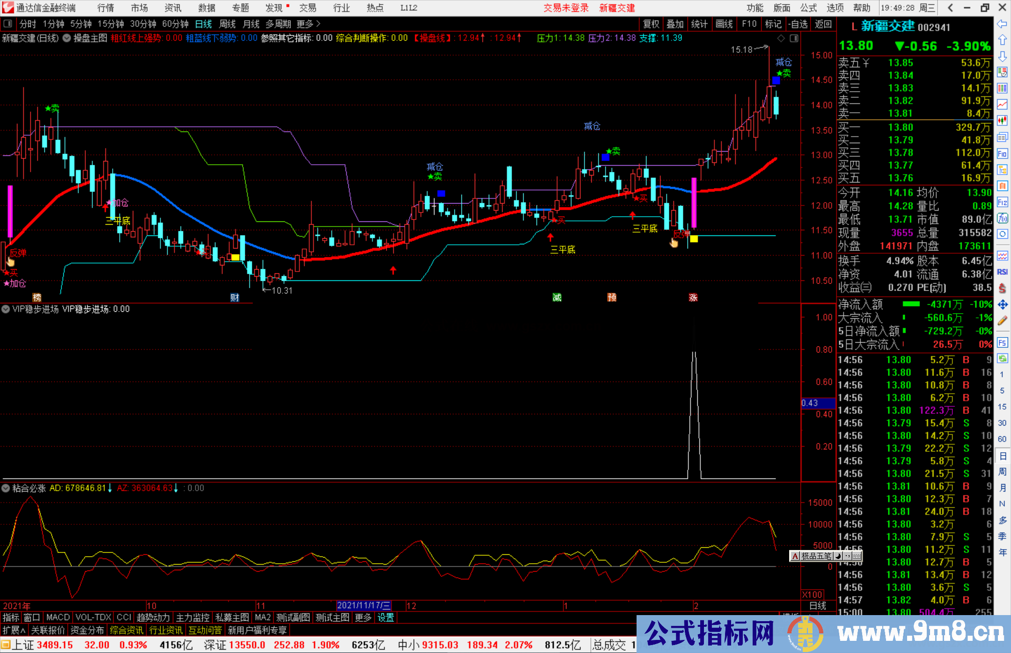
Task: Select the pencil drawing tool icon
Action: (x=1002, y=321)
